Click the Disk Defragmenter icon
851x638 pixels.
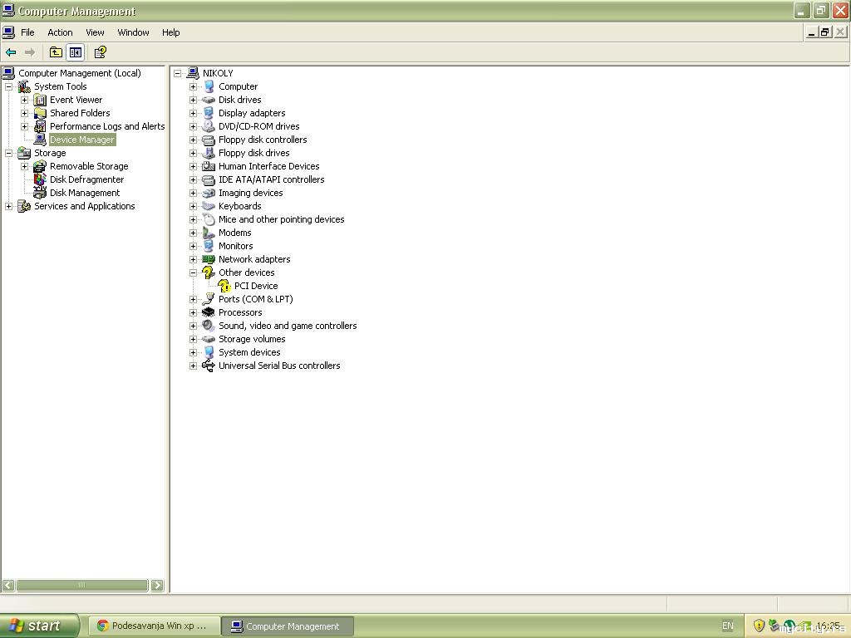40,179
